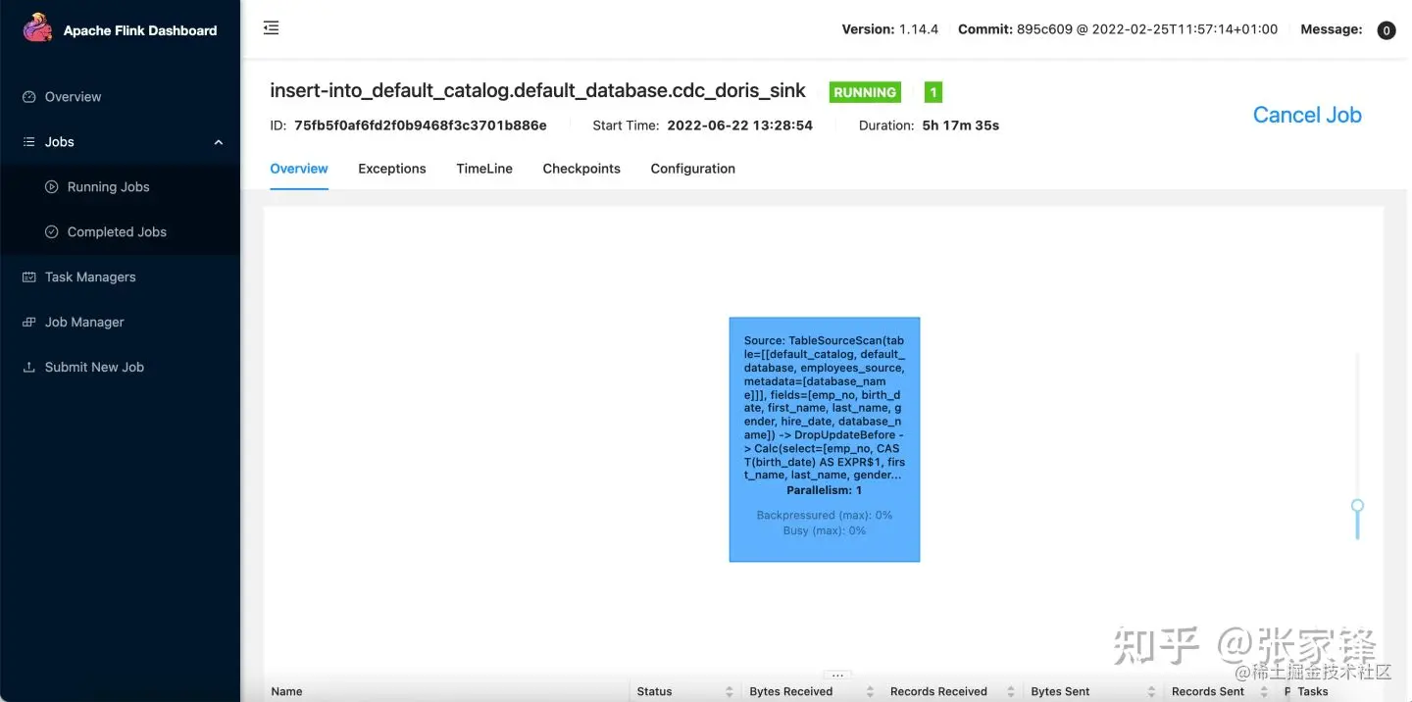Sort the table by Bytes Received arrows

coord(870,692)
